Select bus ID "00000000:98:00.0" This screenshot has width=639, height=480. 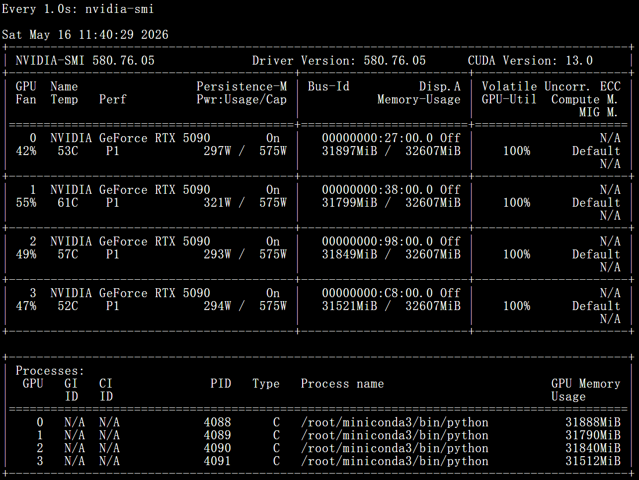(x=377, y=241)
